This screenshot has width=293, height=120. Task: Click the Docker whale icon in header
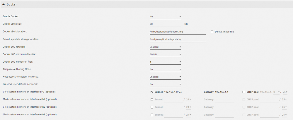click(4, 4)
